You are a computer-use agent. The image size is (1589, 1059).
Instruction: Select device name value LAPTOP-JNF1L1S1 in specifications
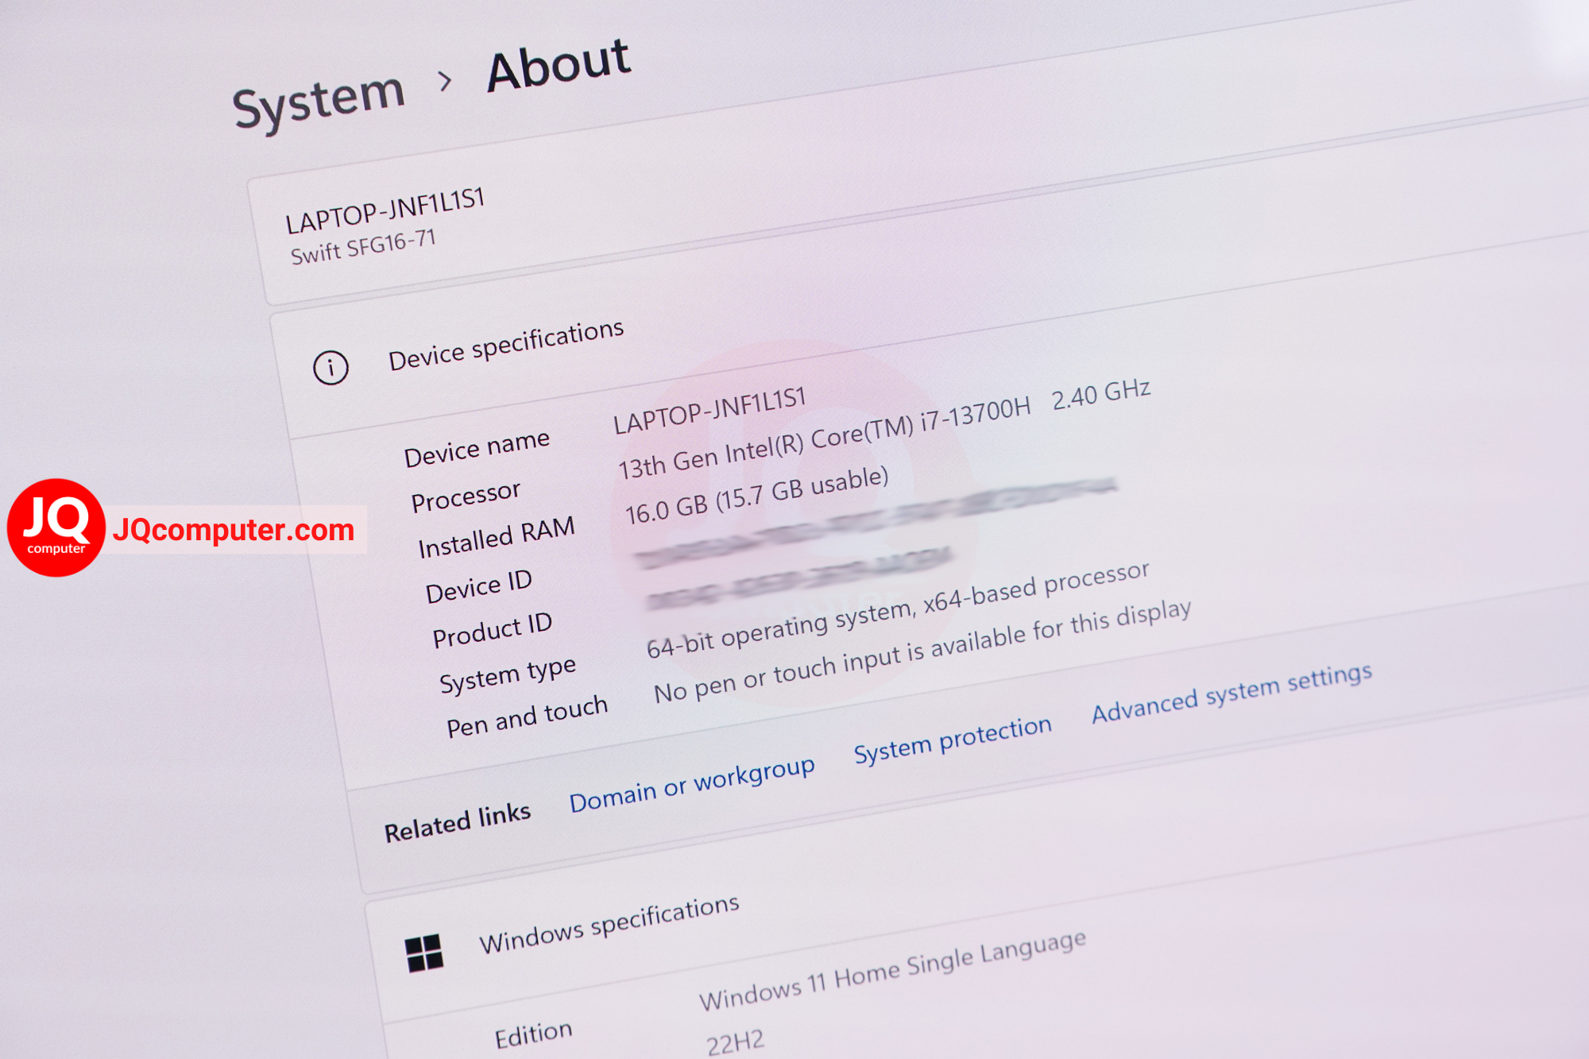point(709,410)
